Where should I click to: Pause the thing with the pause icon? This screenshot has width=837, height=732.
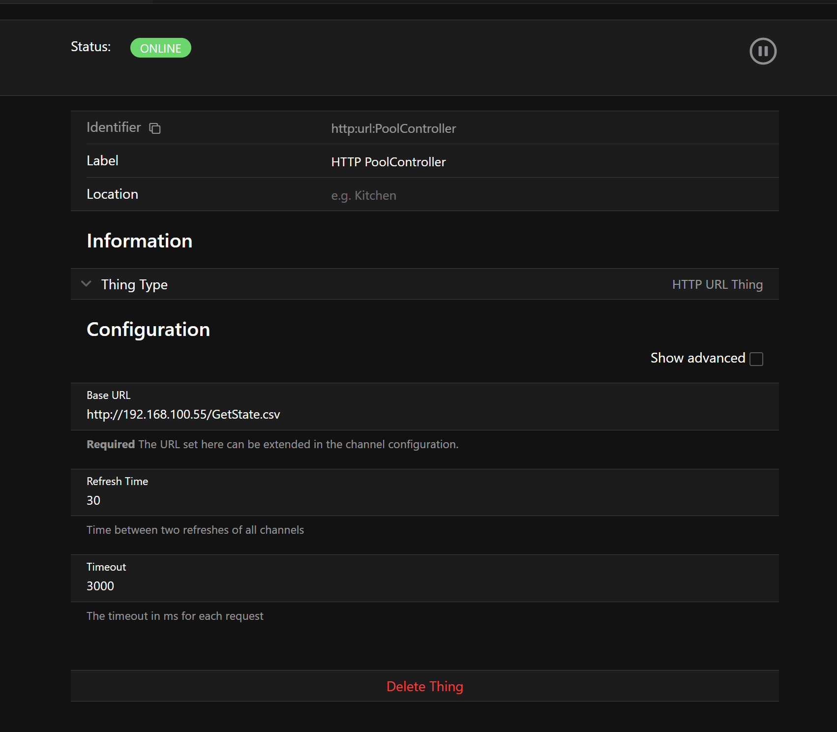pyautogui.click(x=763, y=51)
